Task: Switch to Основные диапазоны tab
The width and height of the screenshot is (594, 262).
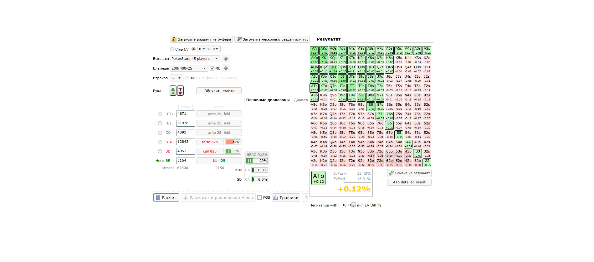Action: (x=268, y=100)
